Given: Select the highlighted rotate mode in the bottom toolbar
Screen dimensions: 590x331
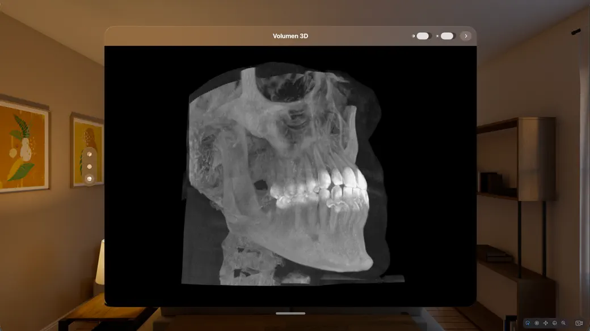Looking at the screenshot, I should click(x=528, y=322).
